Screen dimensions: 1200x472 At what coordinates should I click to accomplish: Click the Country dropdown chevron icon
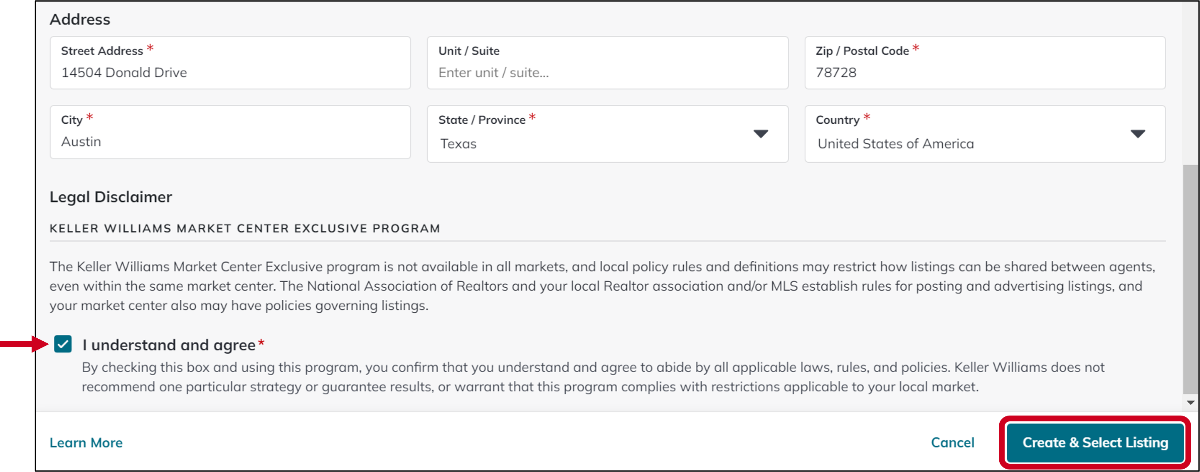point(1138,134)
